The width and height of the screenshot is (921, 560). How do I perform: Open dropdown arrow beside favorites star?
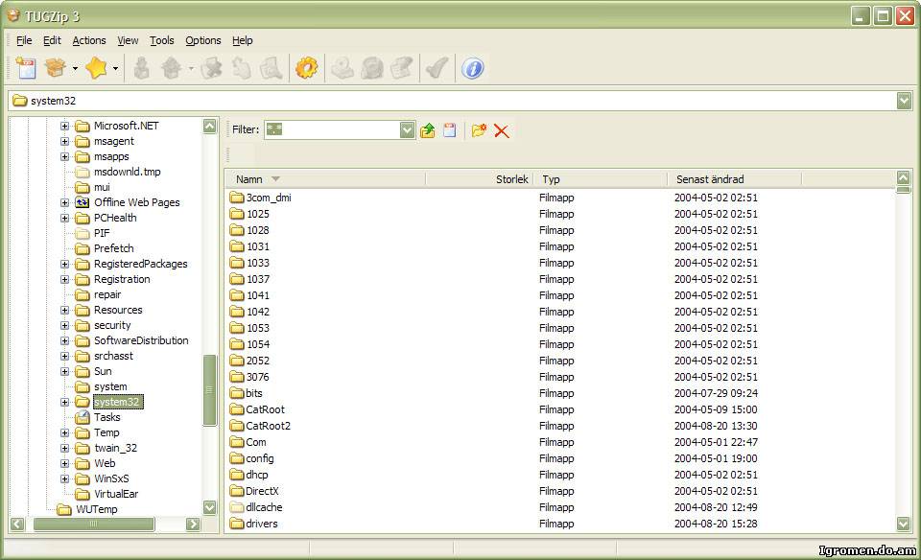(x=116, y=68)
